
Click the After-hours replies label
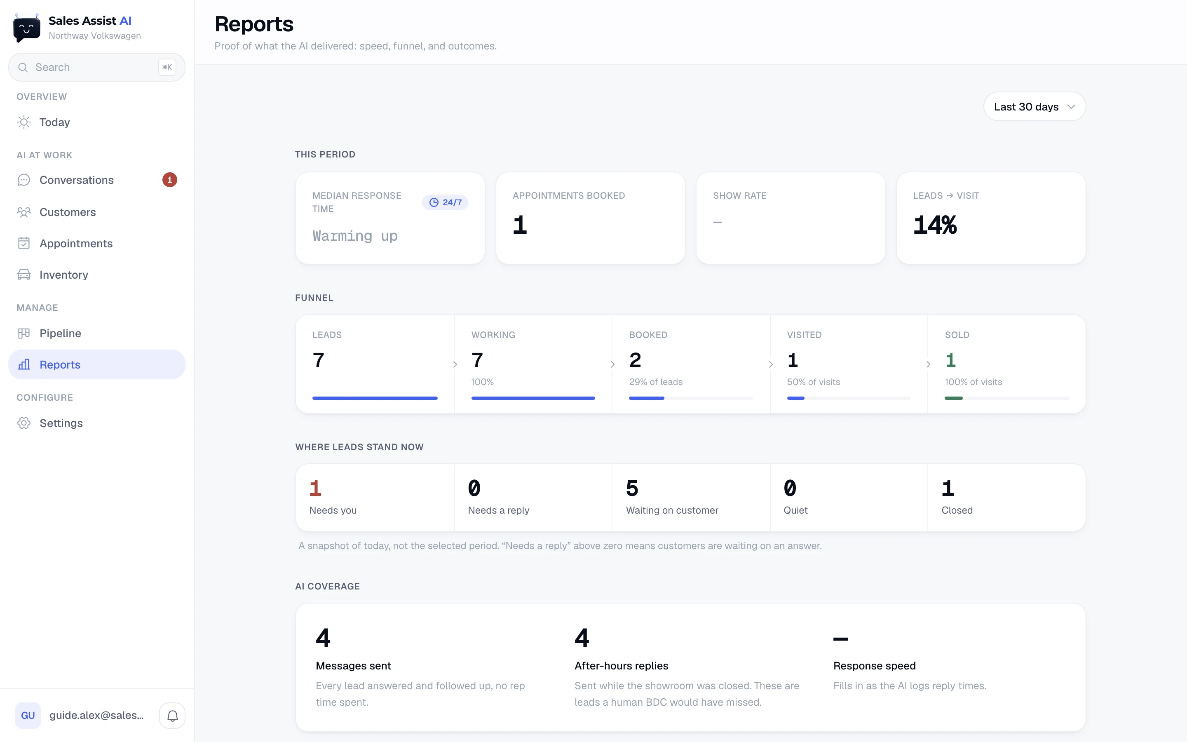coord(621,666)
